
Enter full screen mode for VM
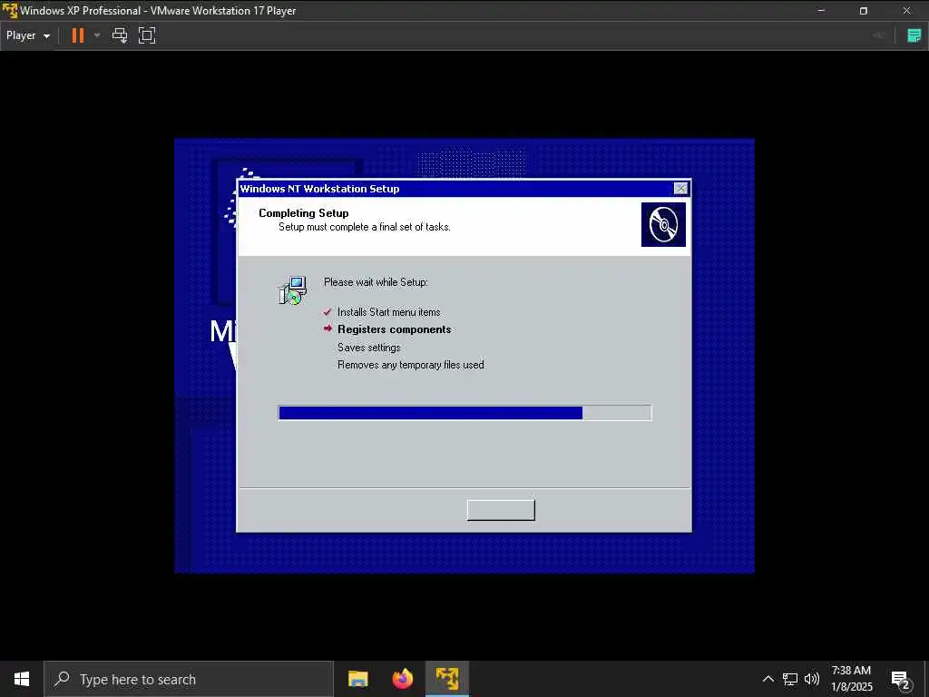click(x=146, y=35)
